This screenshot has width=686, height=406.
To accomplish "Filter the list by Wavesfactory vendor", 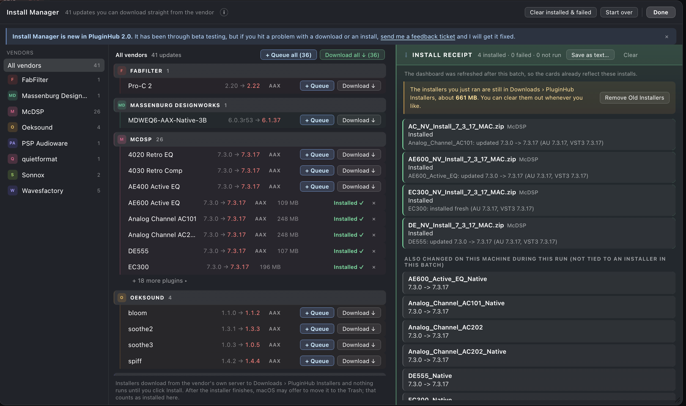I will [54, 190].
